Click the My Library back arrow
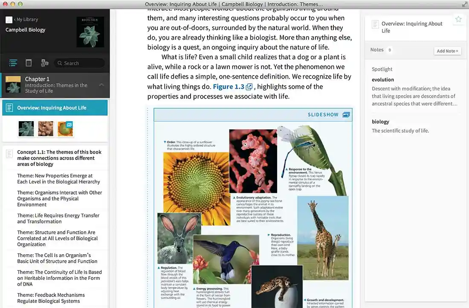Image resolution: width=469 pixels, height=308 pixels. (14, 20)
